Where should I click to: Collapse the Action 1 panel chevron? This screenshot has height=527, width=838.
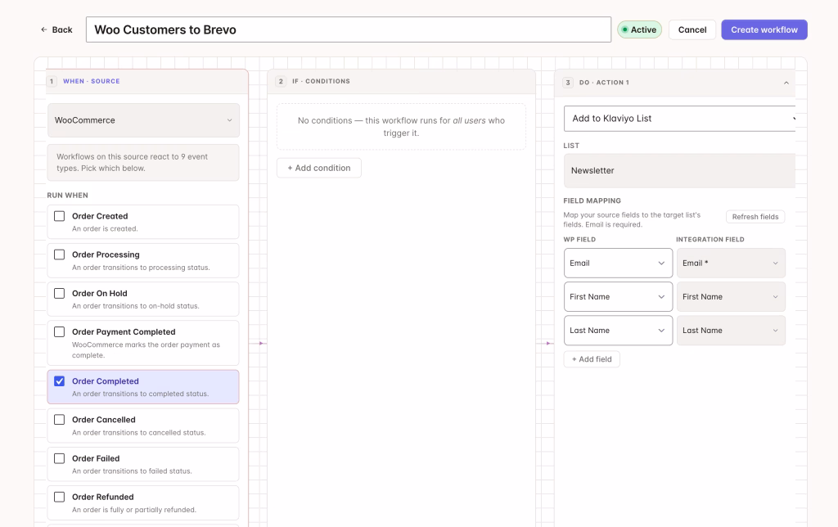coord(786,83)
